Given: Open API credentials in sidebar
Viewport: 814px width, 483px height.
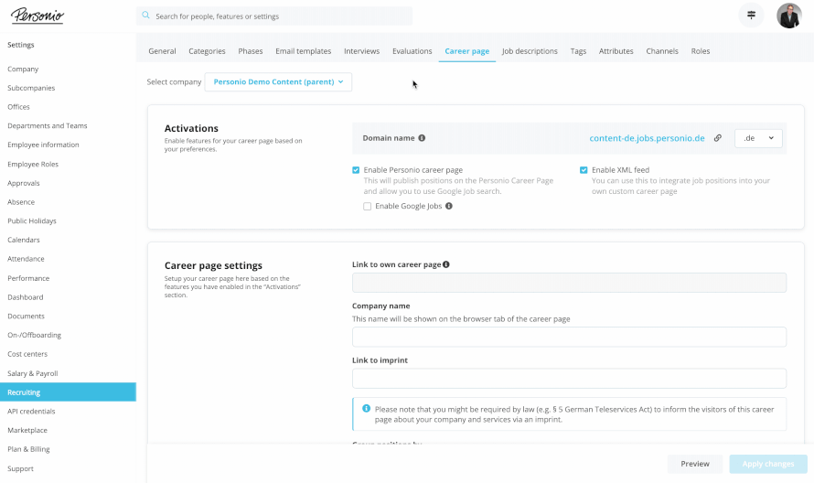Looking at the screenshot, I should click(31, 412).
